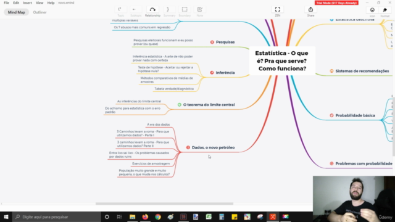Select subtopic Os 7 abusos mais comuns em regressão
This screenshot has width=395, height=222.
[142, 27]
